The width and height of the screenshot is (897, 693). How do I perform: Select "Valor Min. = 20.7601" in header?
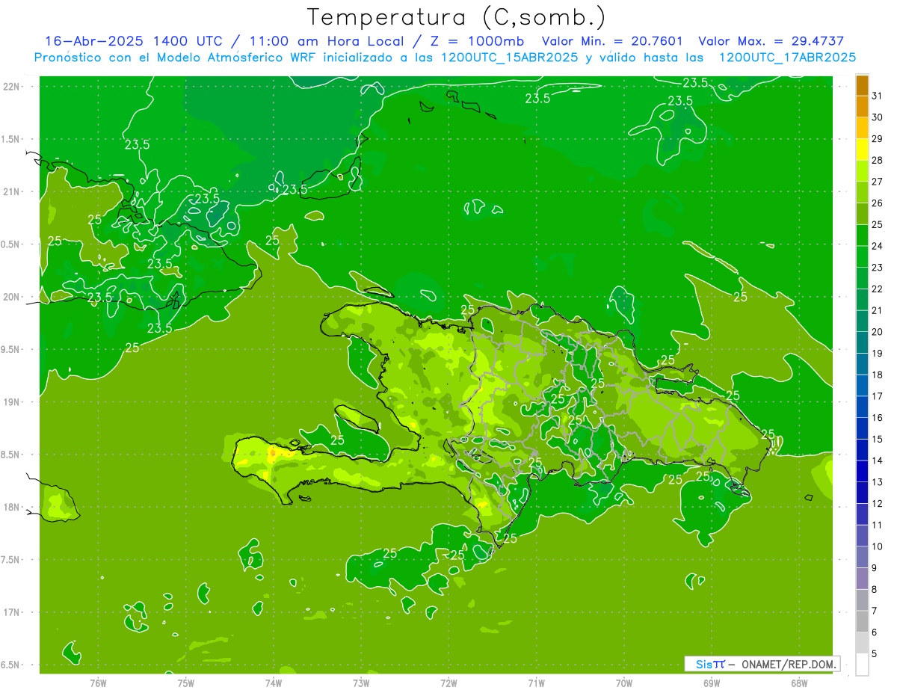[x=612, y=41]
